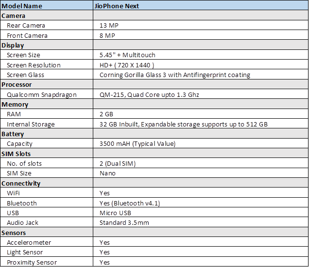309x267 pixels.
Task: Select the 'Proximity Sensor' label cell
Action: (47, 262)
